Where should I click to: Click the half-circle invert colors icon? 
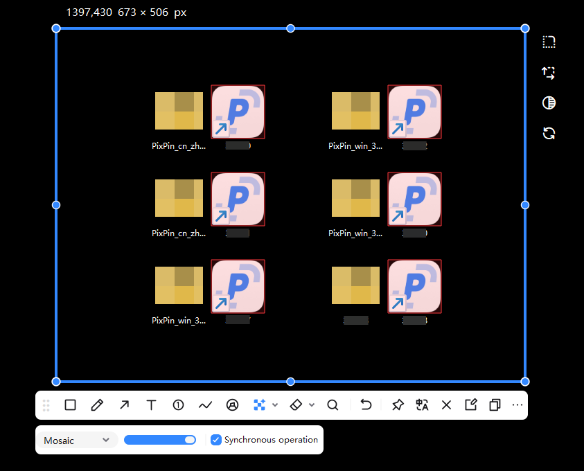(549, 103)
